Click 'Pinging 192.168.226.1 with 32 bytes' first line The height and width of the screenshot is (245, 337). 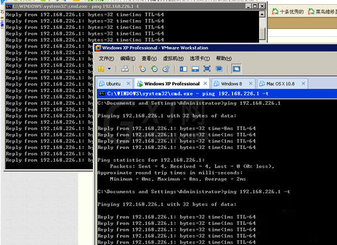[x=167, y=116]
